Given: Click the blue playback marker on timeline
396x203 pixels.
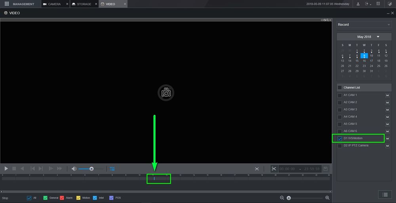Looking at the screenshot, I should pos(154,179).
